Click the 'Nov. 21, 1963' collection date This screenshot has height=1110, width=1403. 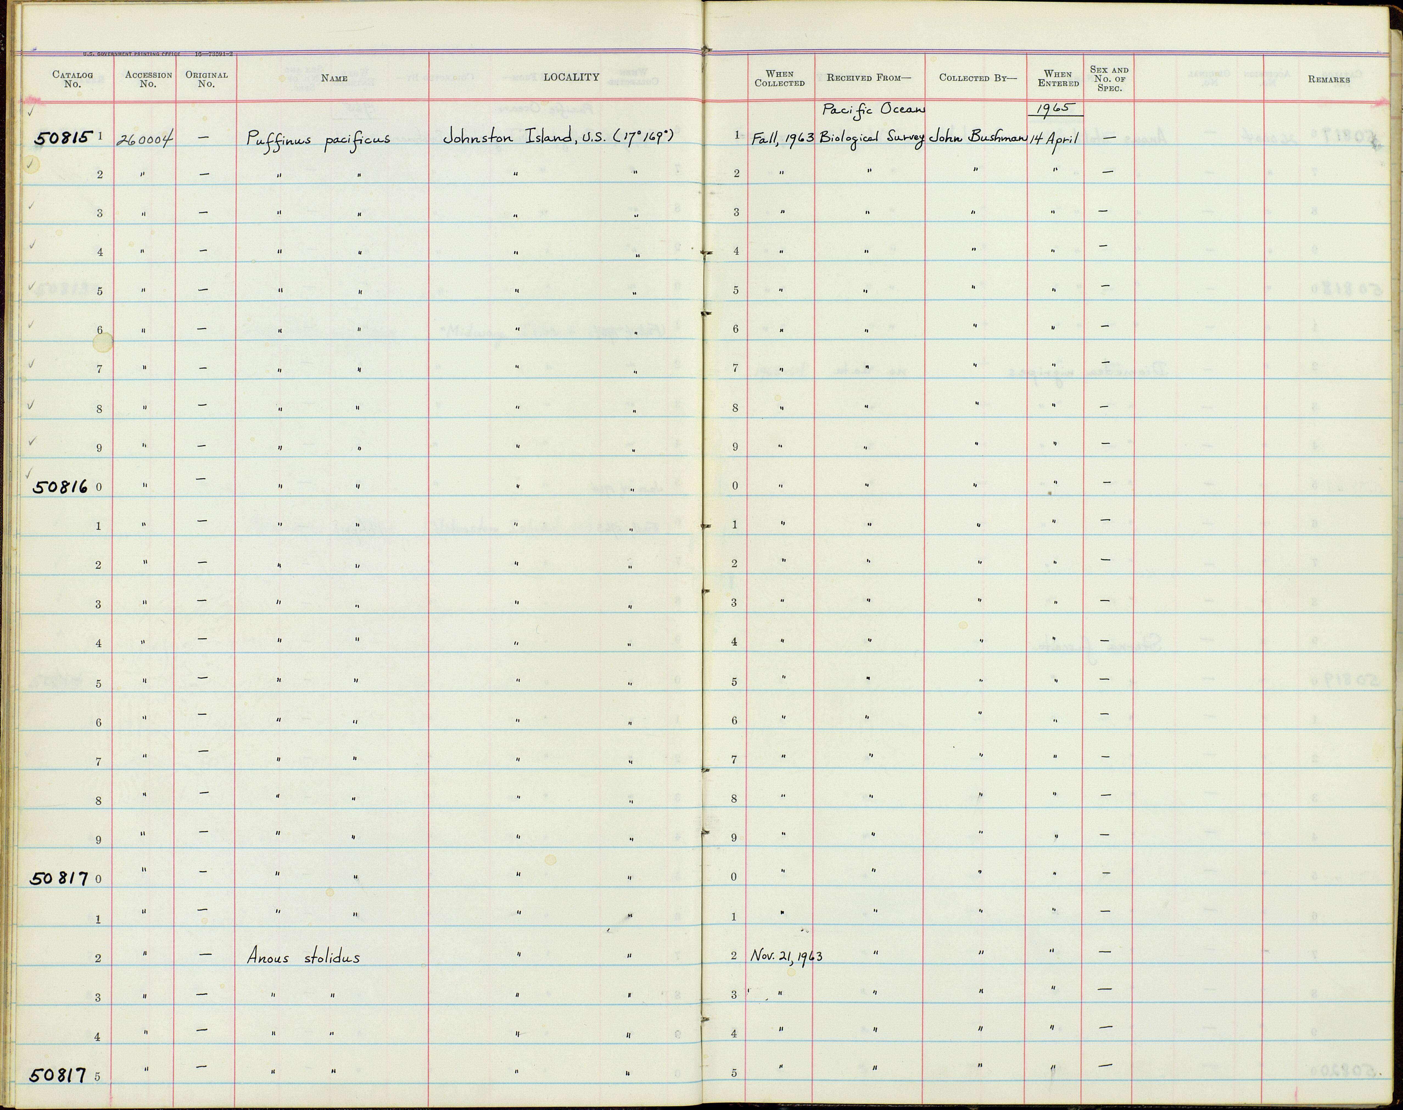point(786,956)
